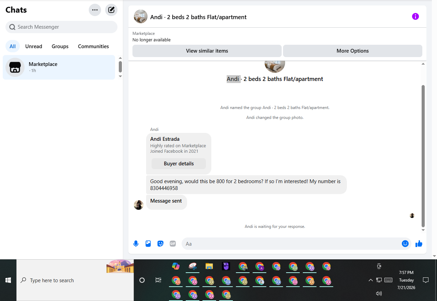The width and height of the screenshot is (437, 301).
Task: Click the Windows Type here to search box
Action: (75, 280)
